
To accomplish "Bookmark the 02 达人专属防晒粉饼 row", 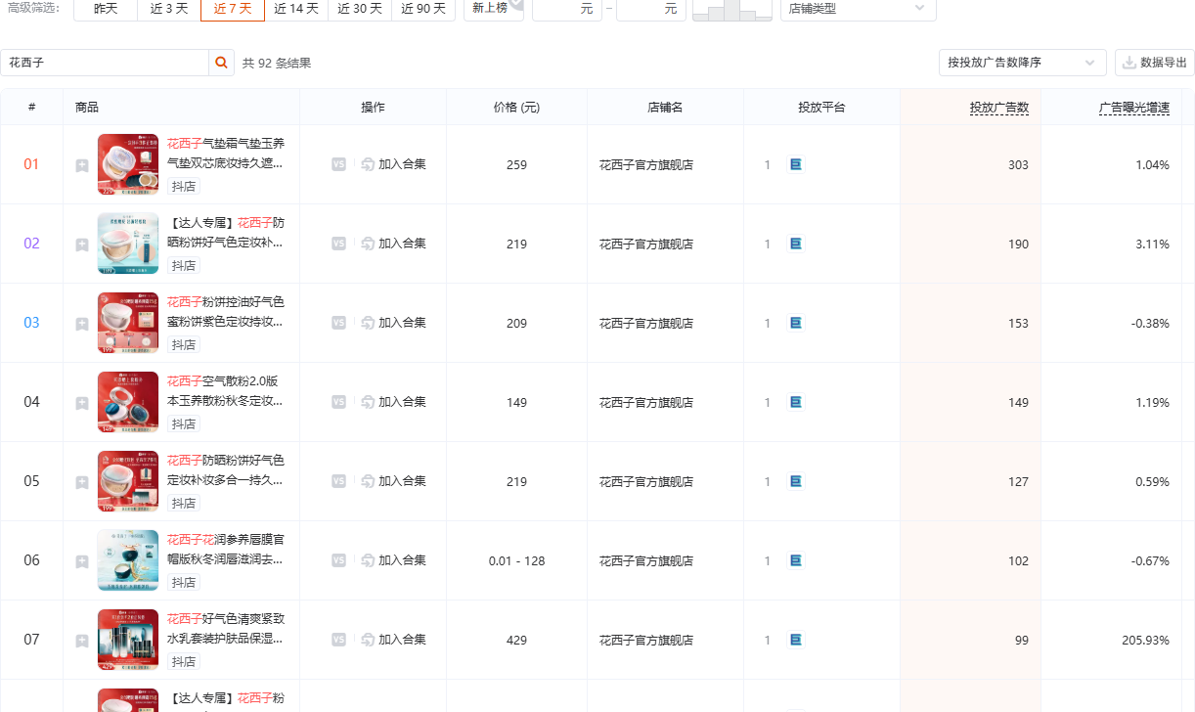I will pyautogui.click(x=82, y=245).
